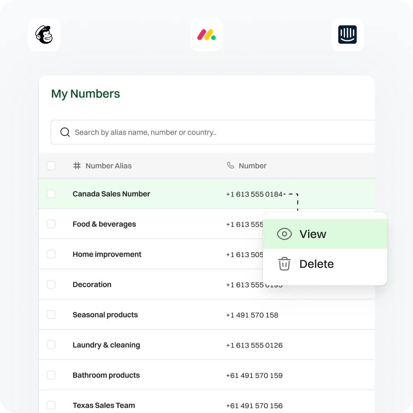Click the +61 491 570 159 phone number

pyautogui.click(x=254, y=376)
